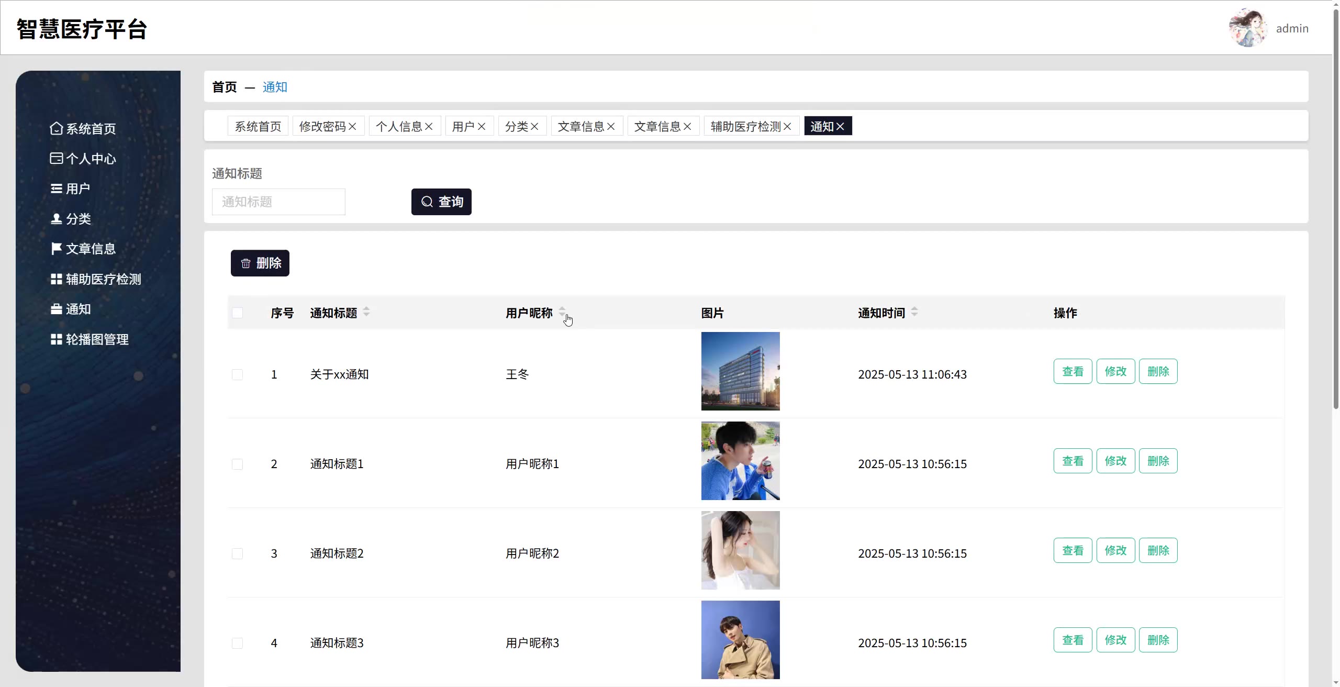Image resolution: width=1340 pixels, height=687 pixels.
Task: Click the 通知标题 search input field
Action: (x=278, y=202)
